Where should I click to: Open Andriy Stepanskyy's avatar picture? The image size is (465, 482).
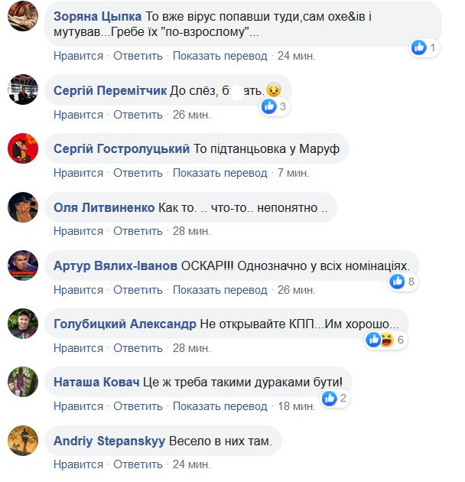(x=23, y=441)
